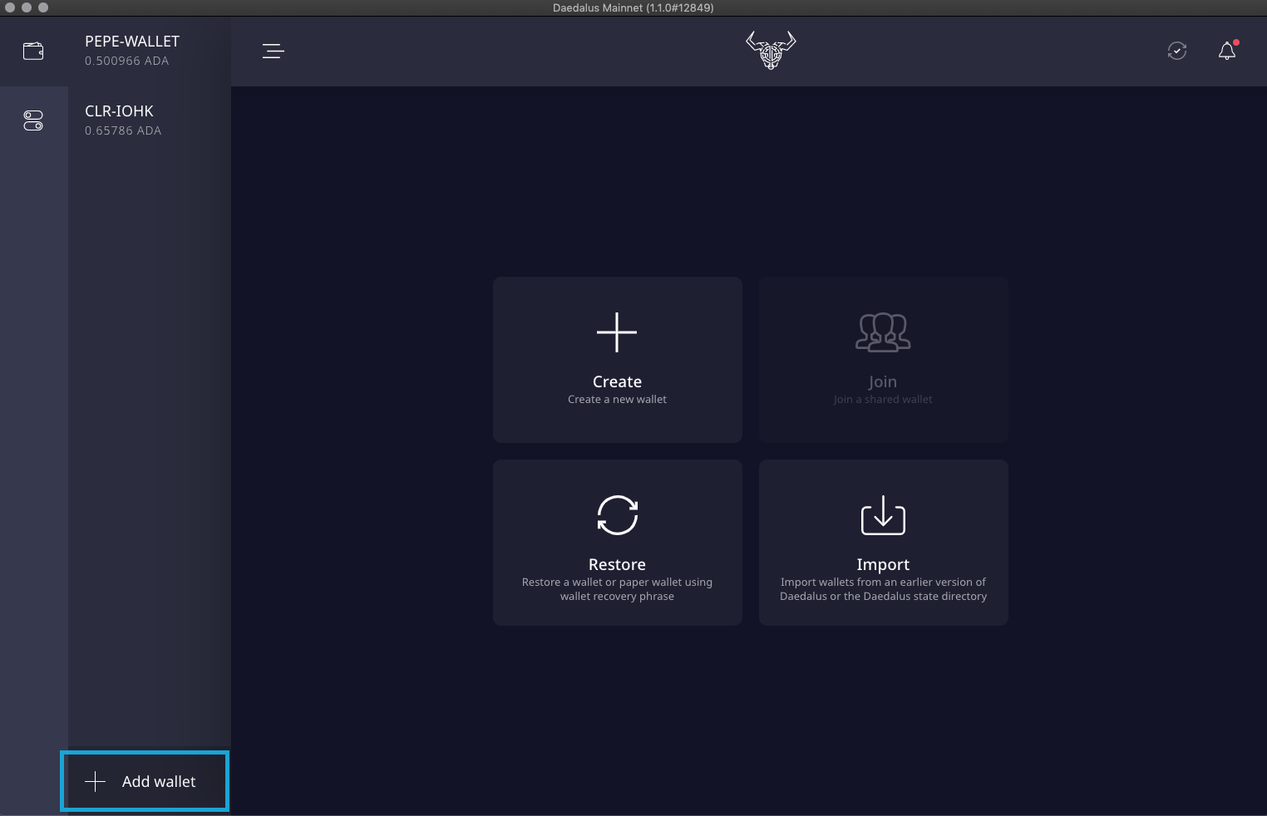The image size is (1267, 816).
Task: Check the blockchain sync status icon
Action: point(1176,52)
